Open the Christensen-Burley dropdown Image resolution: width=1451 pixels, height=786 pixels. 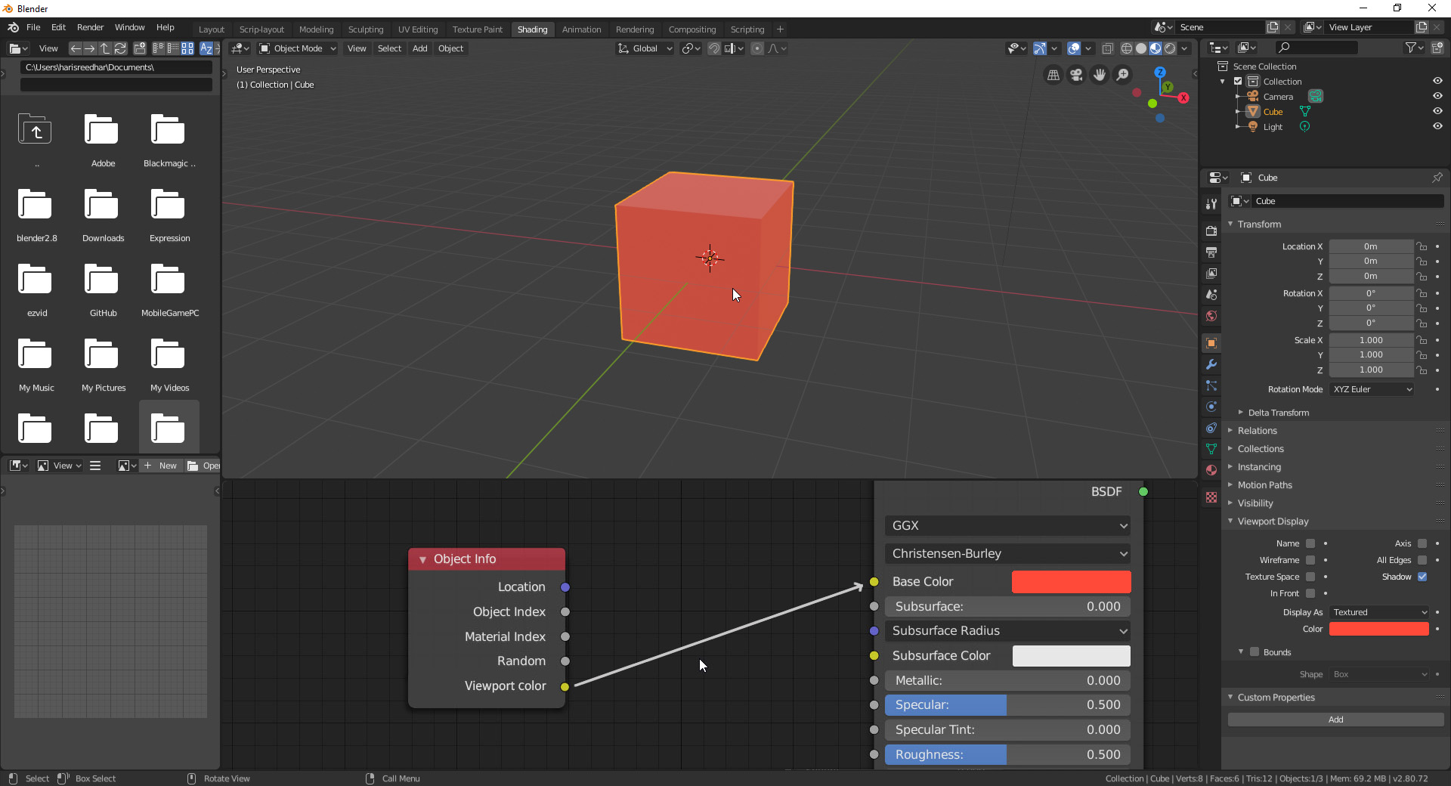click(x=1007, y=553)
